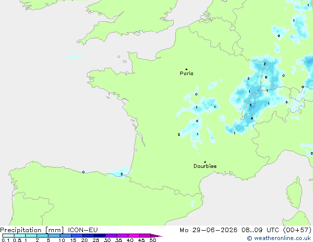Select the 35–40 mm legend color swatch

(122, 236)
